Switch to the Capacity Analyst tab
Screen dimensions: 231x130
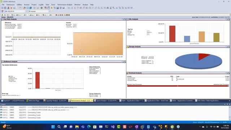click(x=55, y=101)
